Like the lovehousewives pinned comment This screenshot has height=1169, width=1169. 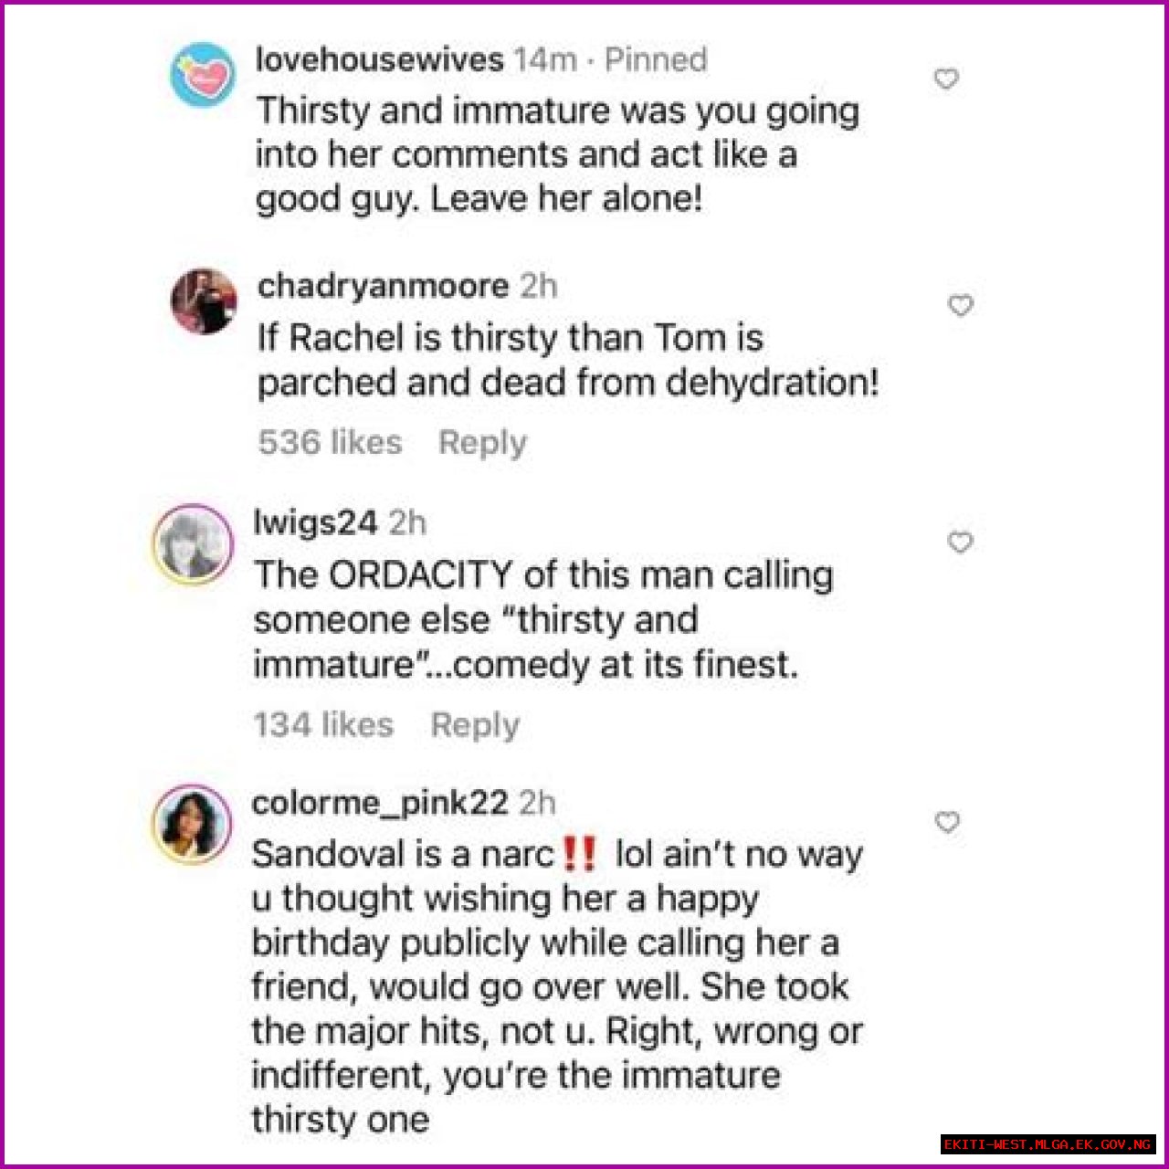(946, 79)
